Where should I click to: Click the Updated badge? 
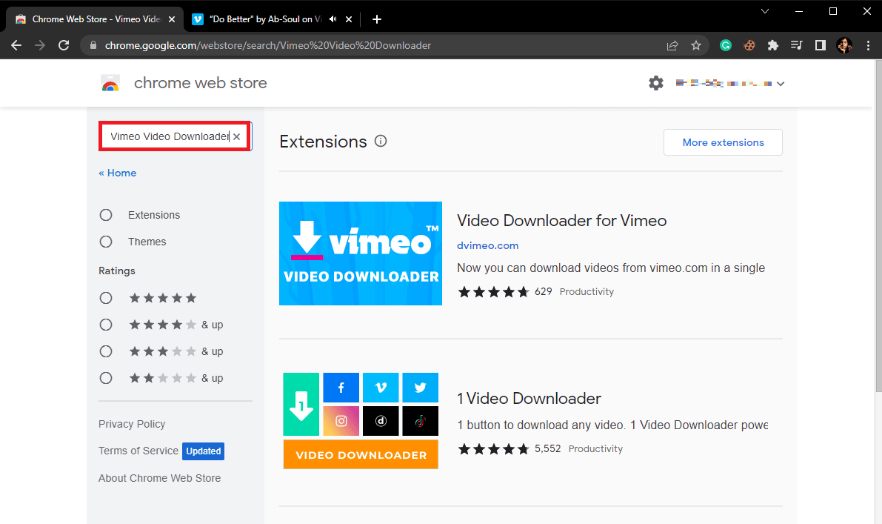203,451
